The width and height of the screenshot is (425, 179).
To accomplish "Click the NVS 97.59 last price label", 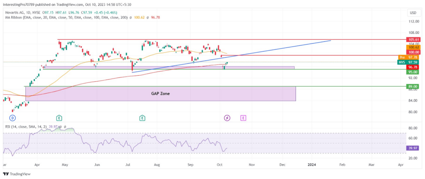I will pos(409,62).
